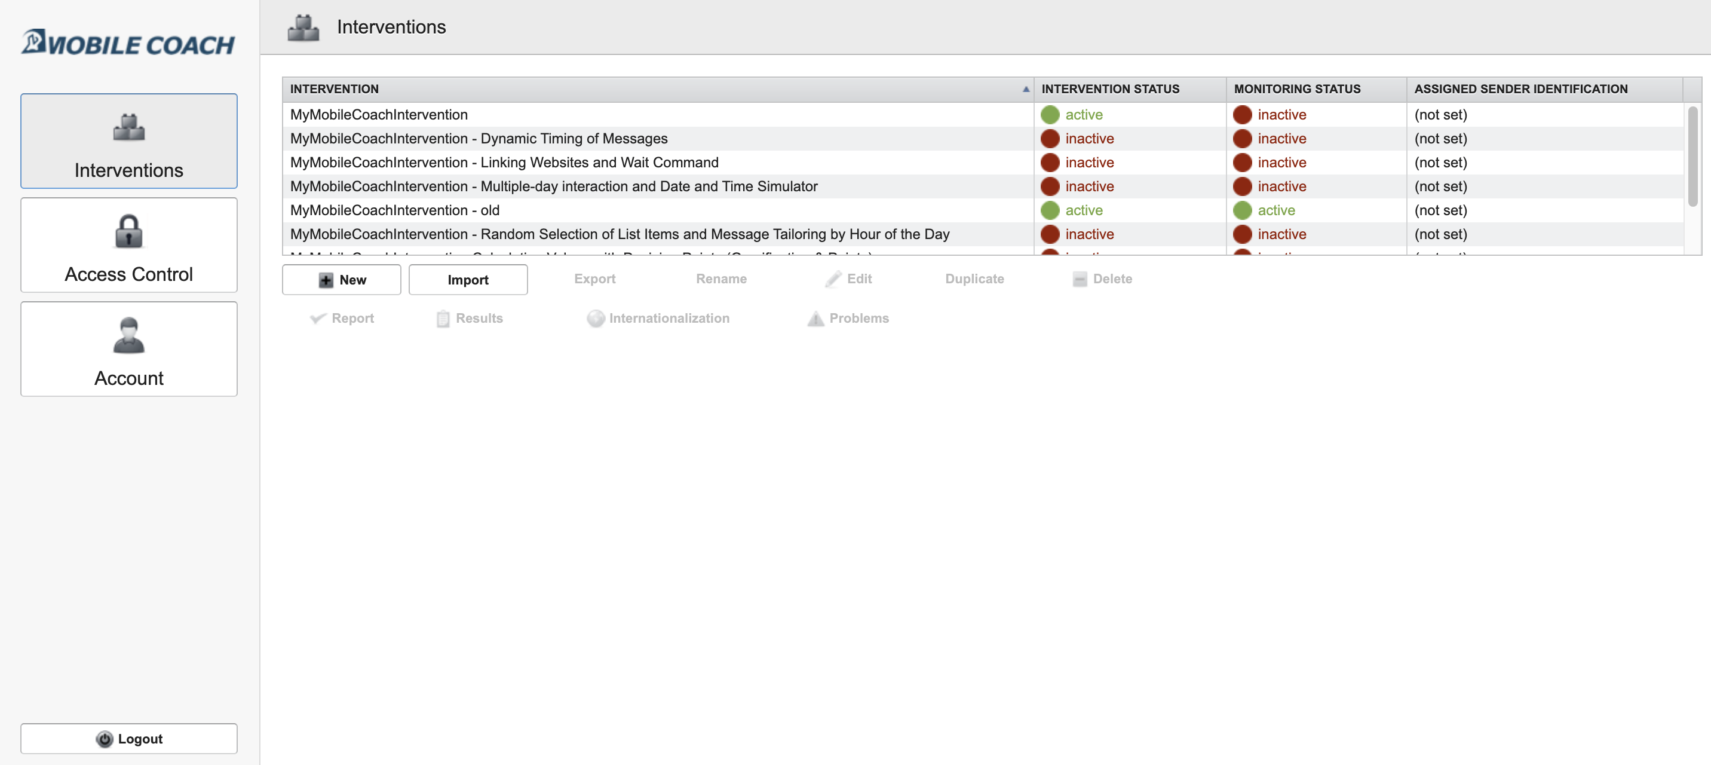This screenshot has width=1711, height=765.
Task: Click the Account user avatar icon
Action: [129, 335]
